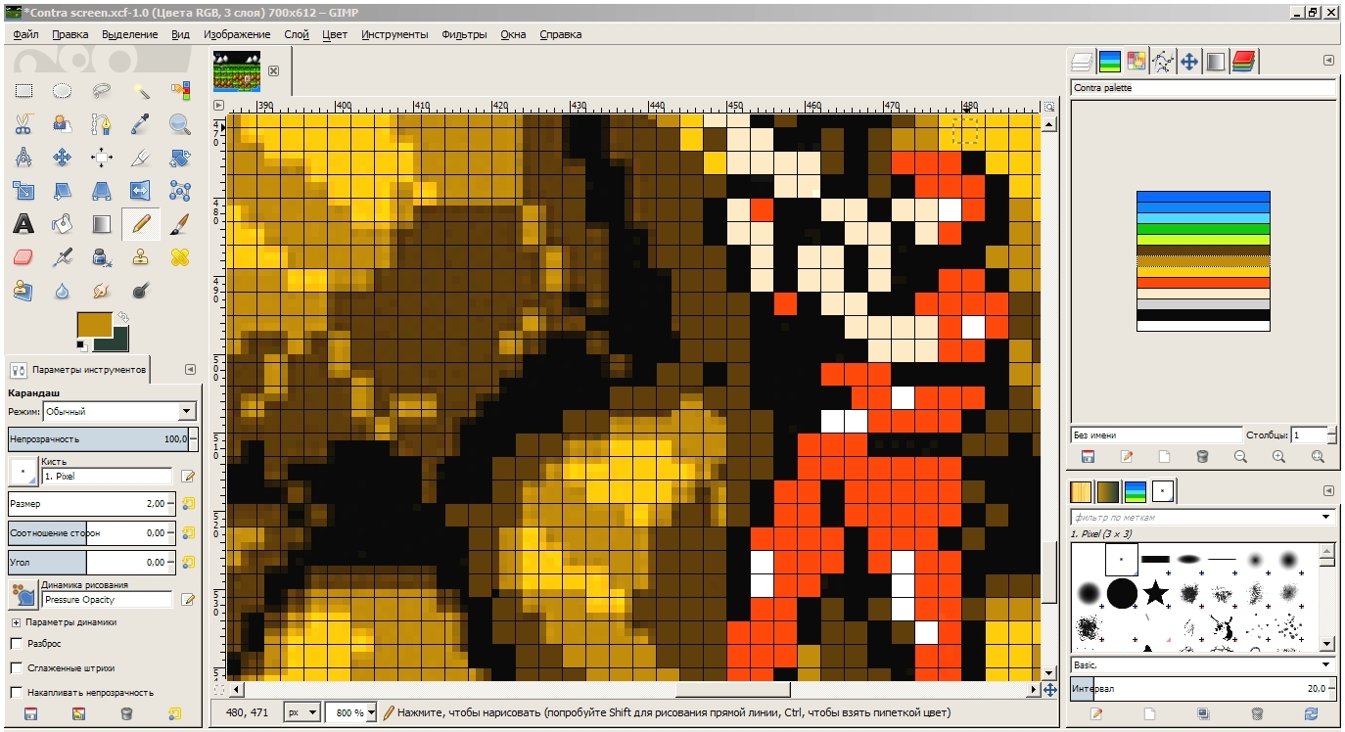Open the dynamics chooser button for Pressure Opacity
This screenshot has height=732, width=1345.
click(x=22, y=596)
